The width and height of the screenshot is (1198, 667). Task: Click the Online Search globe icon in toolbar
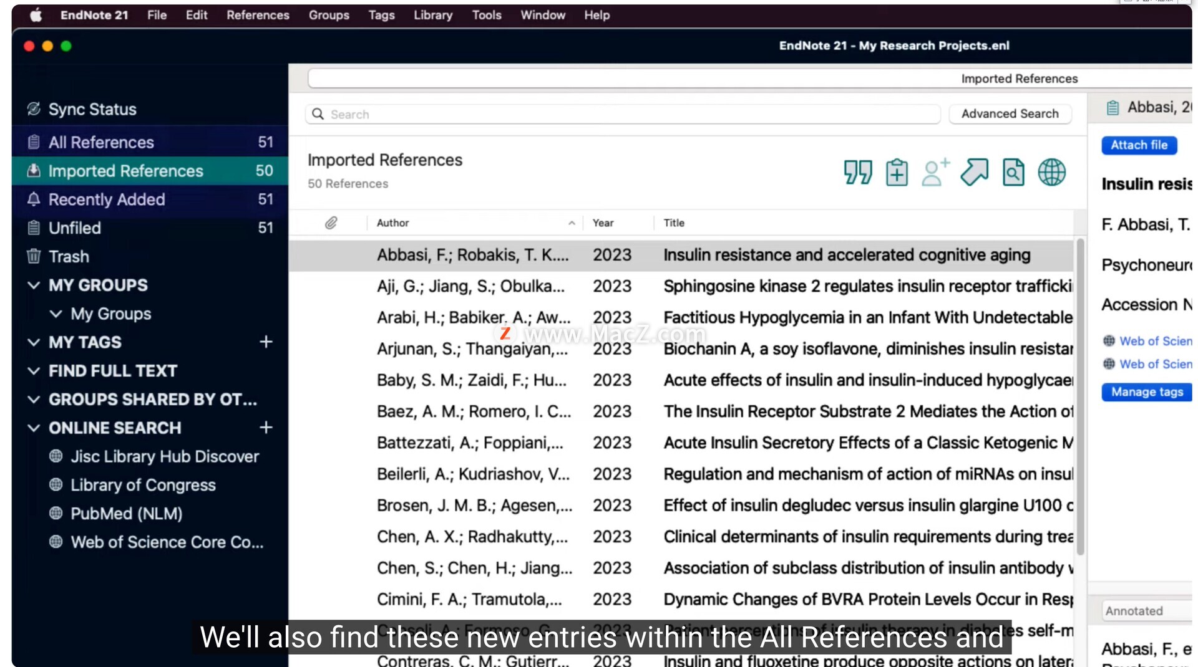click(1052, 172)
